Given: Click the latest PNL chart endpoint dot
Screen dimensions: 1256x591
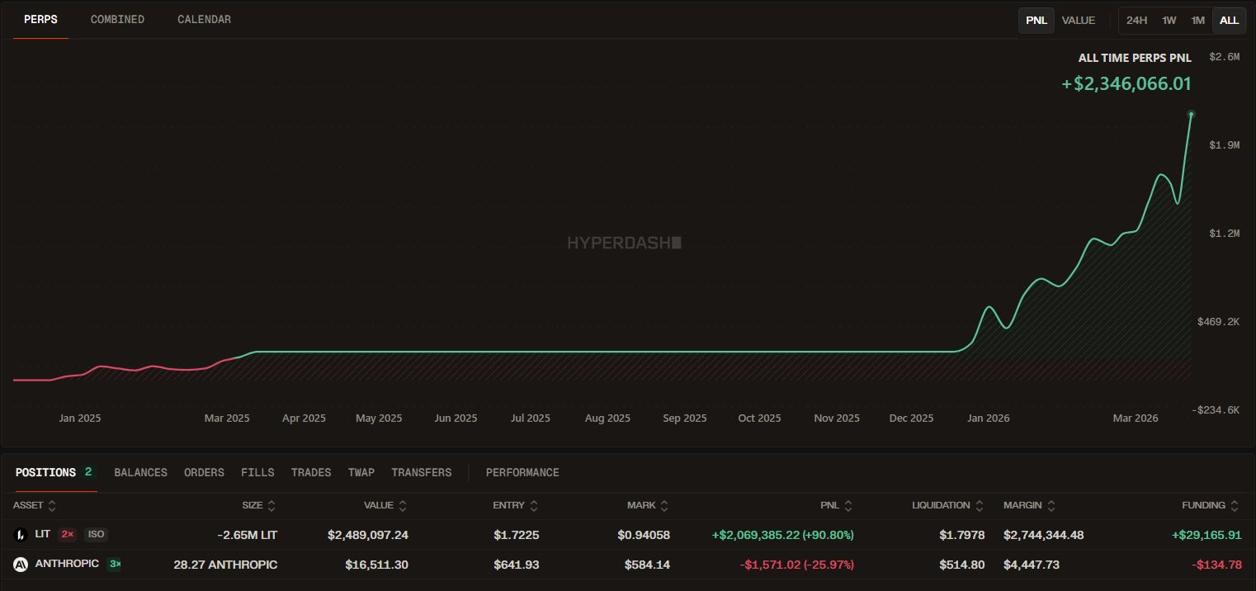Looking at the screenshot, I should 1191,114.
